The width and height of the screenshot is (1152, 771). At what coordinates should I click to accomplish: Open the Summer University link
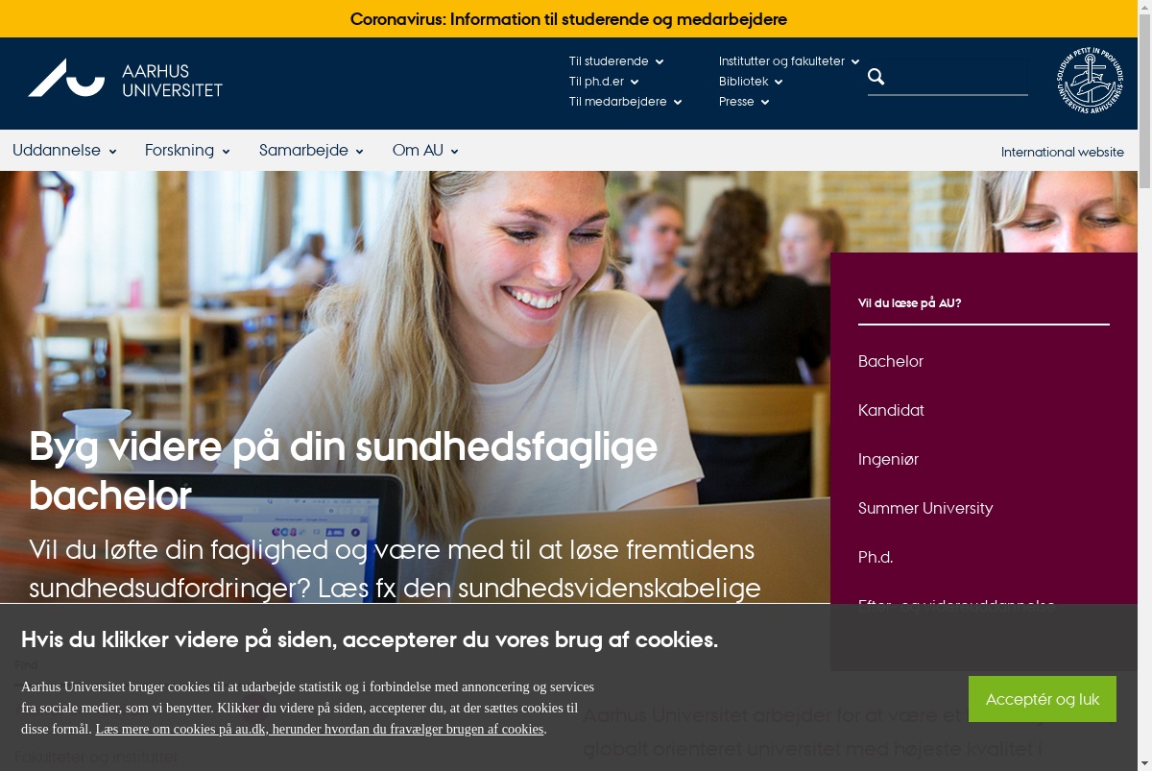coord(925,508)
